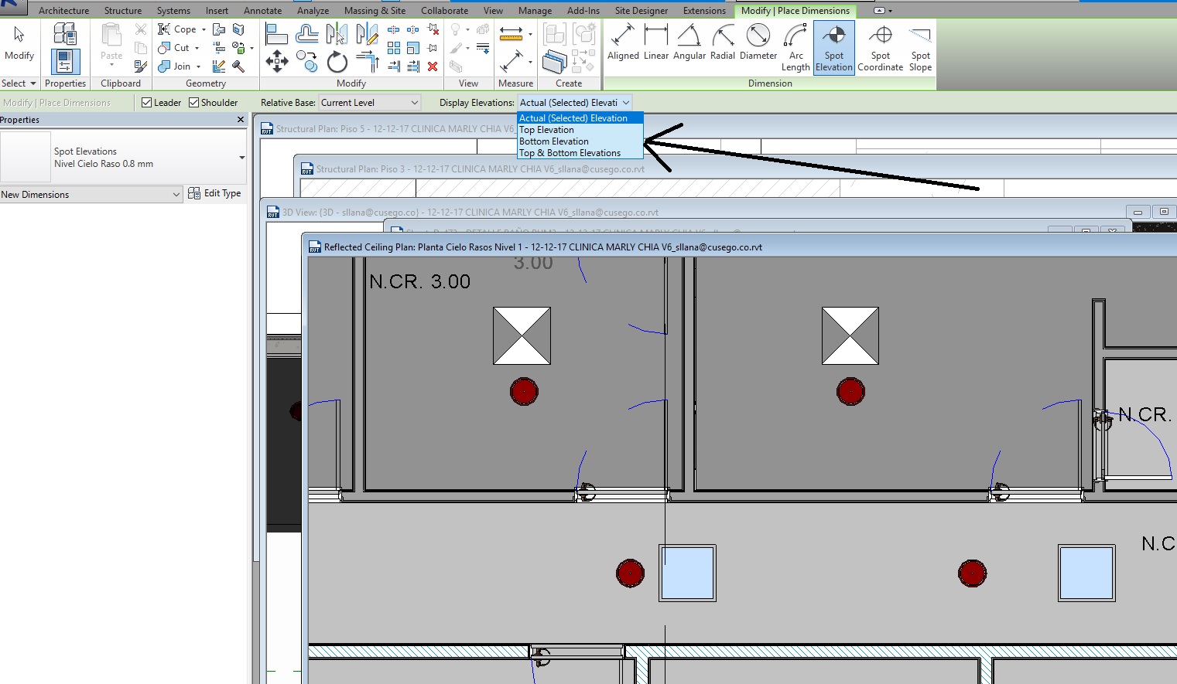Activate the Arc Length dimension tool
Screen dimensions: 1177x684
click(x=795, y=46)
